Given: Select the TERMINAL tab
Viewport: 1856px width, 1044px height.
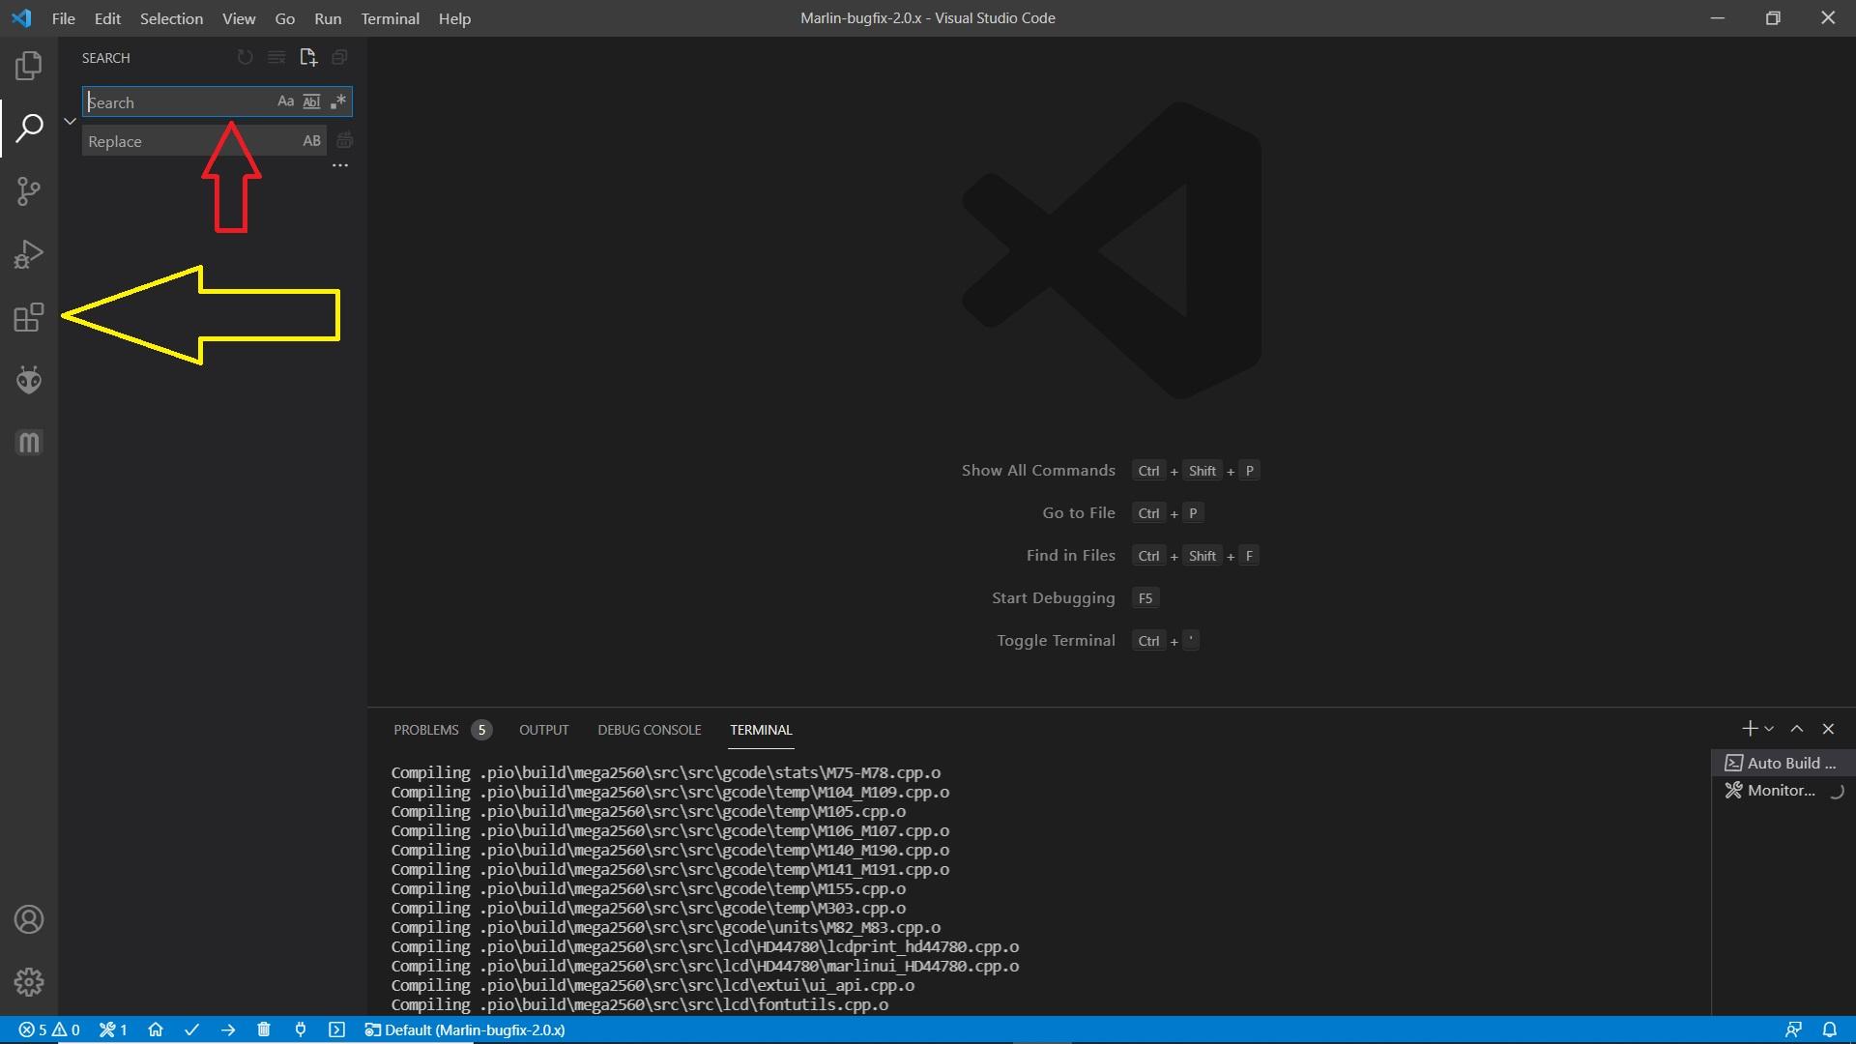Looking at the screenshot, I should [x=761, y=729].
